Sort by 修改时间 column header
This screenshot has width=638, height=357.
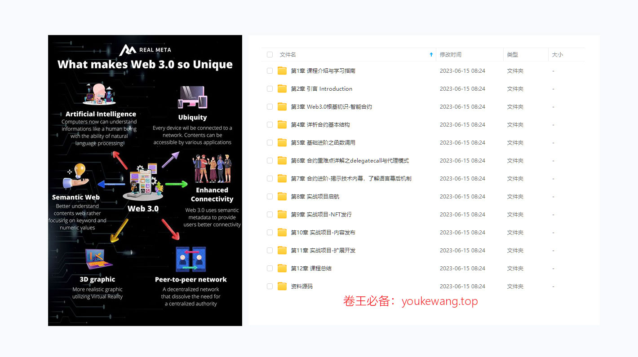point(450,54)
